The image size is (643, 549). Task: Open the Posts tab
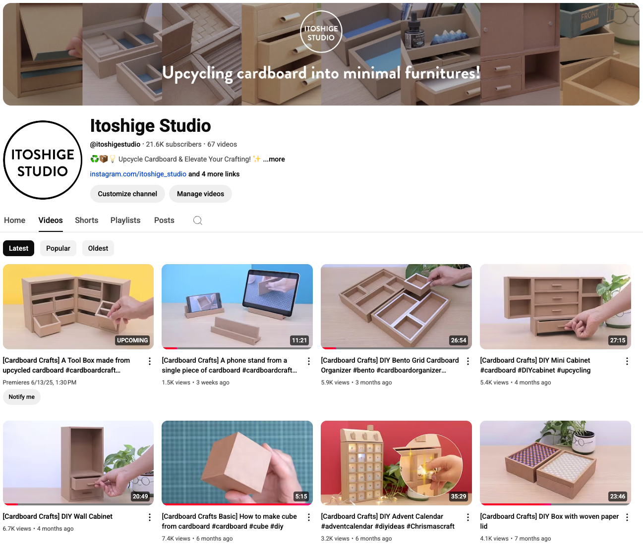click(x=164, y=220)
